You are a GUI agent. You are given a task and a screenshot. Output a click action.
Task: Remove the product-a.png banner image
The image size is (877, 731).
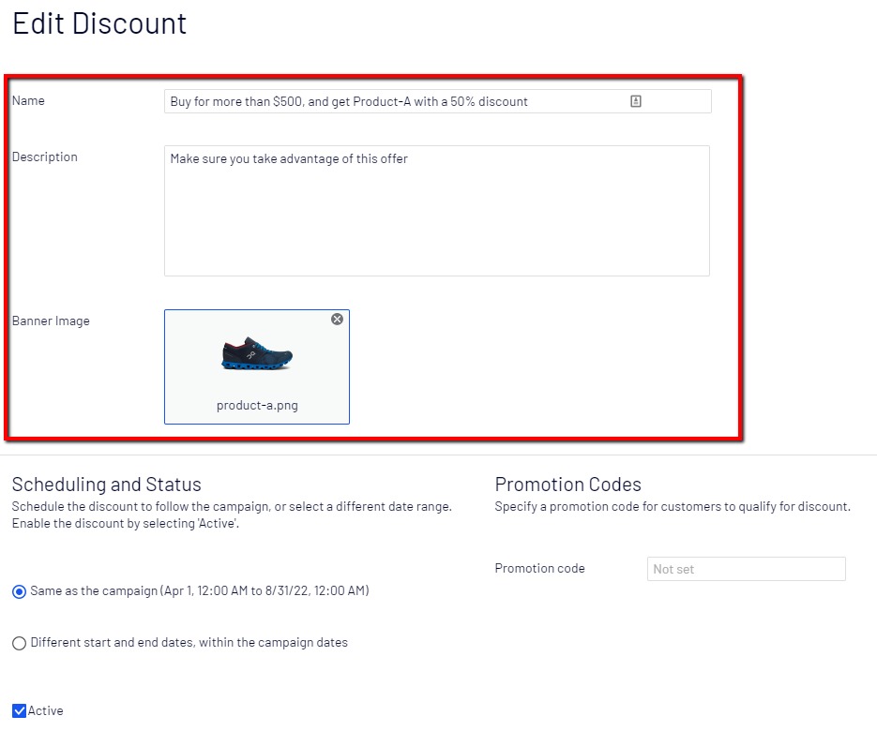pyautogui.click(x=338, y=320)
